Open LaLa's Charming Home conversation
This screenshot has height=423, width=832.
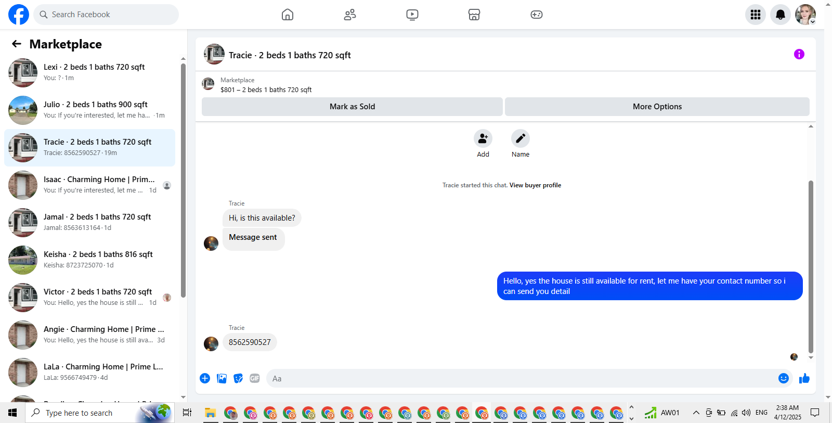pyautogui.click(x=90, y=373)
